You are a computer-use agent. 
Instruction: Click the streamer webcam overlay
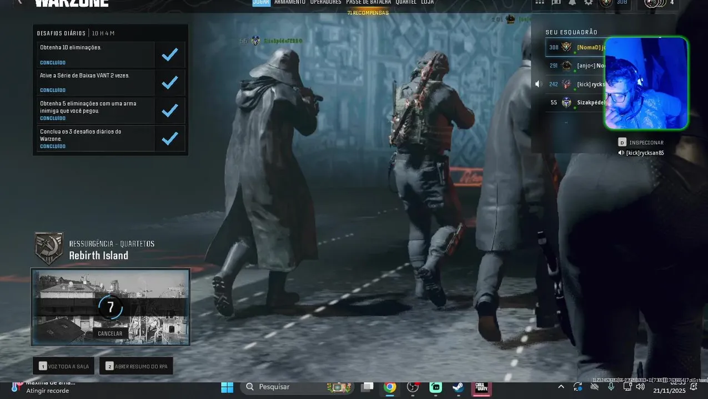[x=646, y=84]
